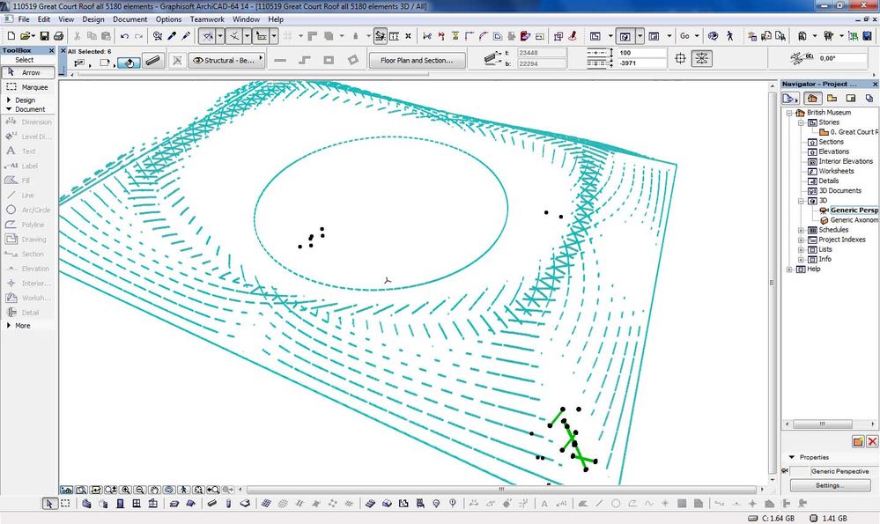880x524 pixels.
Task: Select the chained beam geometry method
Action: pos(304,60)
